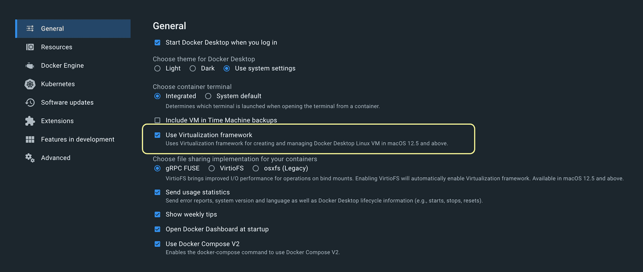The height and width of the screenshot is (272, 643).
Task: Enable Include VM in Time Machine backups
Action: click(x=157, y=120)
